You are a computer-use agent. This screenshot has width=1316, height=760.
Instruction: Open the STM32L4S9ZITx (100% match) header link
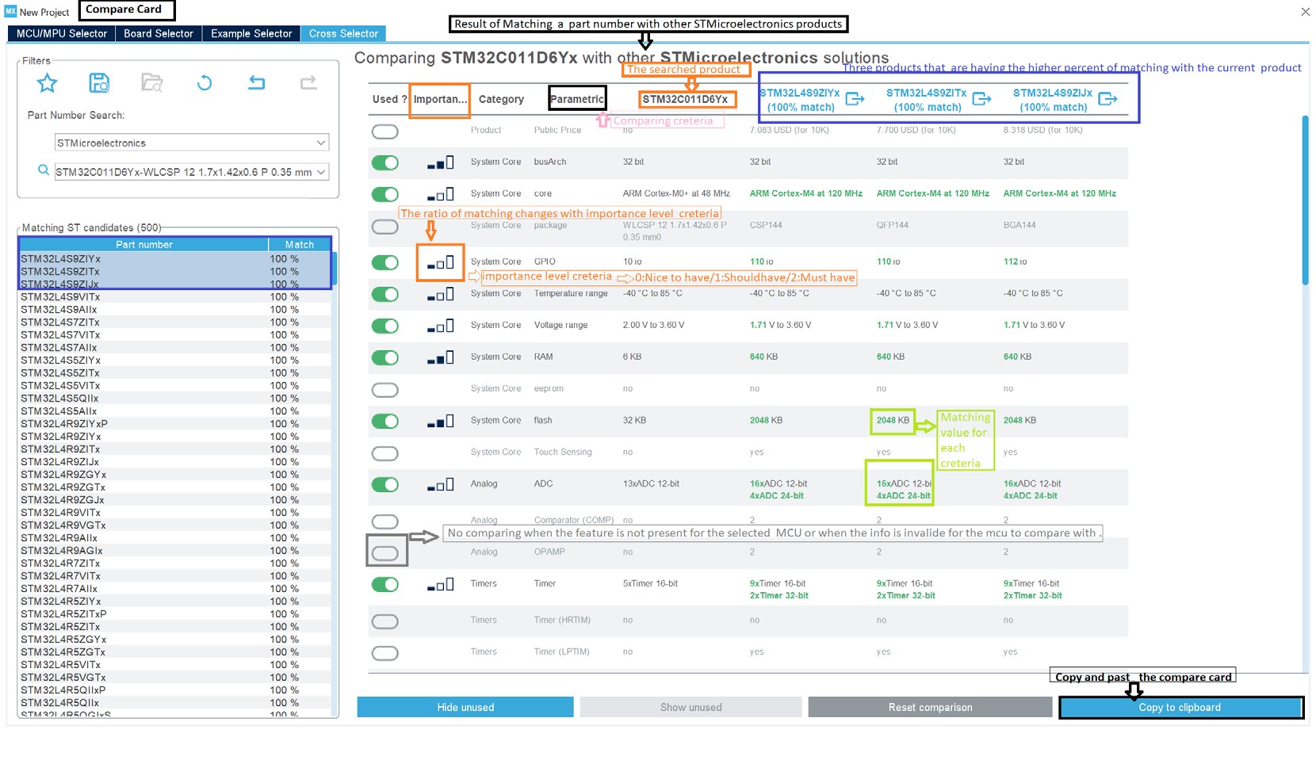point(927,100)
